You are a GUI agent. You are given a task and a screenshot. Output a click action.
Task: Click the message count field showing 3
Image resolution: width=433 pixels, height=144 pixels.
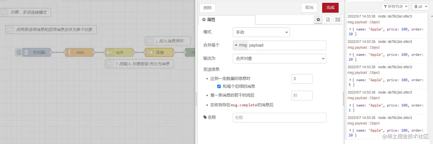(x=302, y=79)
